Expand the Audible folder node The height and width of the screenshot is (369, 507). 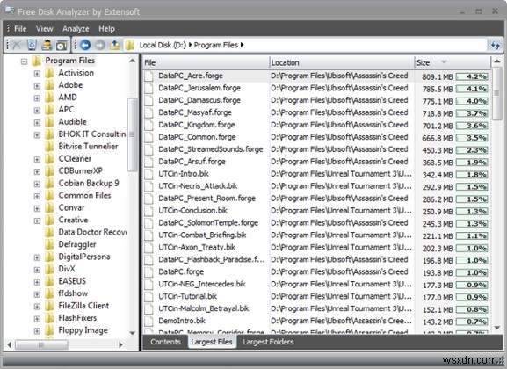pyautogui.click(x=37, y=123)
